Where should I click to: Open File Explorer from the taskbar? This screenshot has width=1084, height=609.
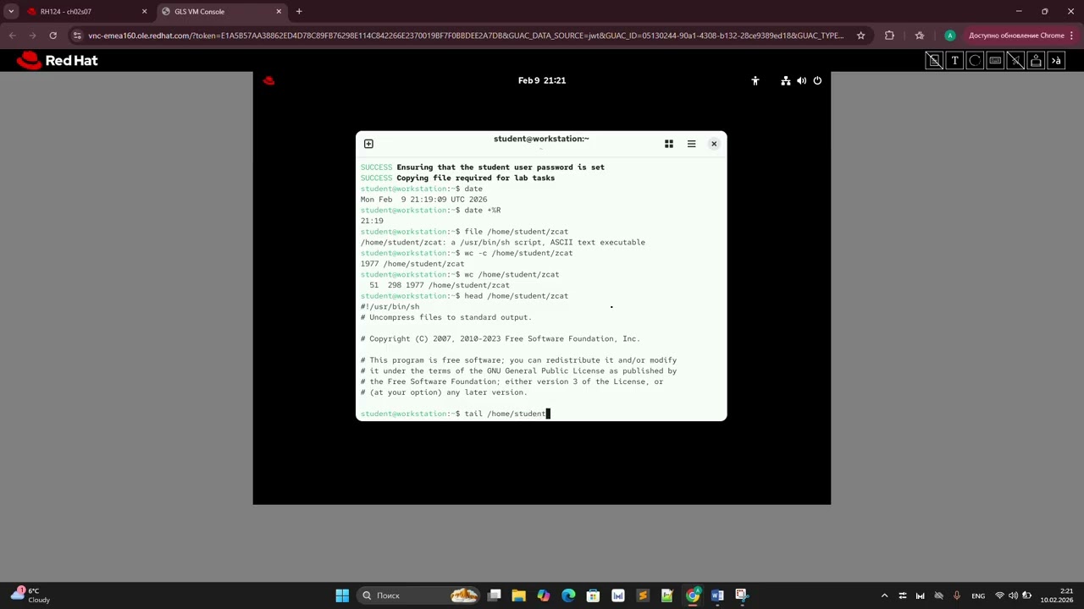(519, 595)
